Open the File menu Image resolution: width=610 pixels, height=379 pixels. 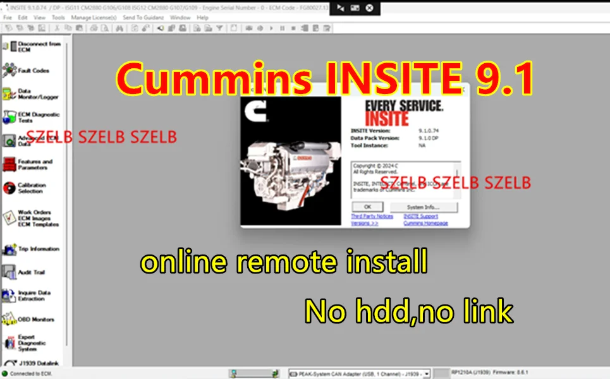(x=8, y=18)
